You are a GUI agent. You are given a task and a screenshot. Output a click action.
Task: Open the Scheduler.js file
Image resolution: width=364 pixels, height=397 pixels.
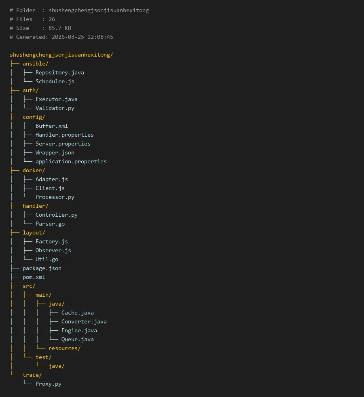(55, 81)
